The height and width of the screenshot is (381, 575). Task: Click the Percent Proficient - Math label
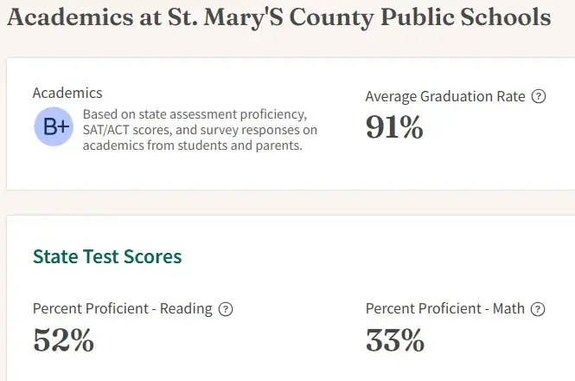pyautogui.click(x=444, y=308)
